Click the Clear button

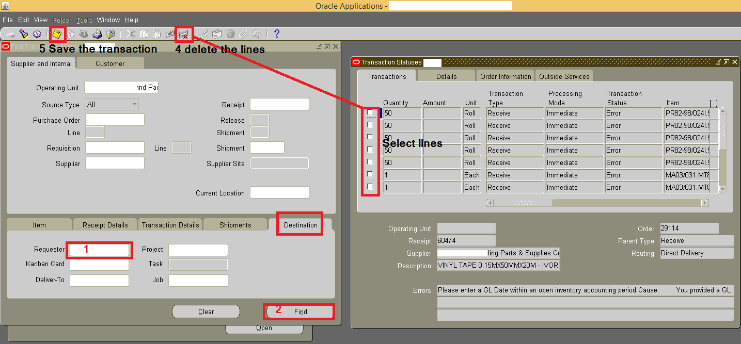(x=206, y=312)
